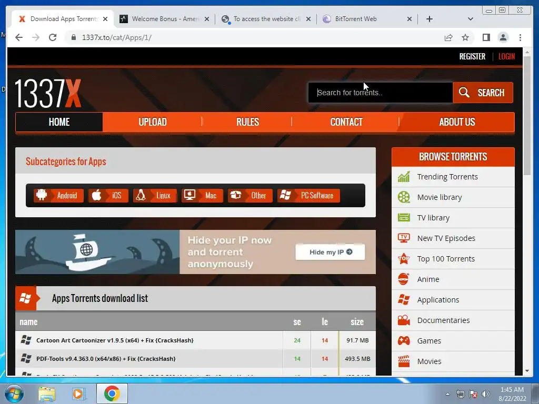Click the Apps Torrents list header icon
Image resolution: width=539 pixels, height=404 pixels.
point(25,298)
